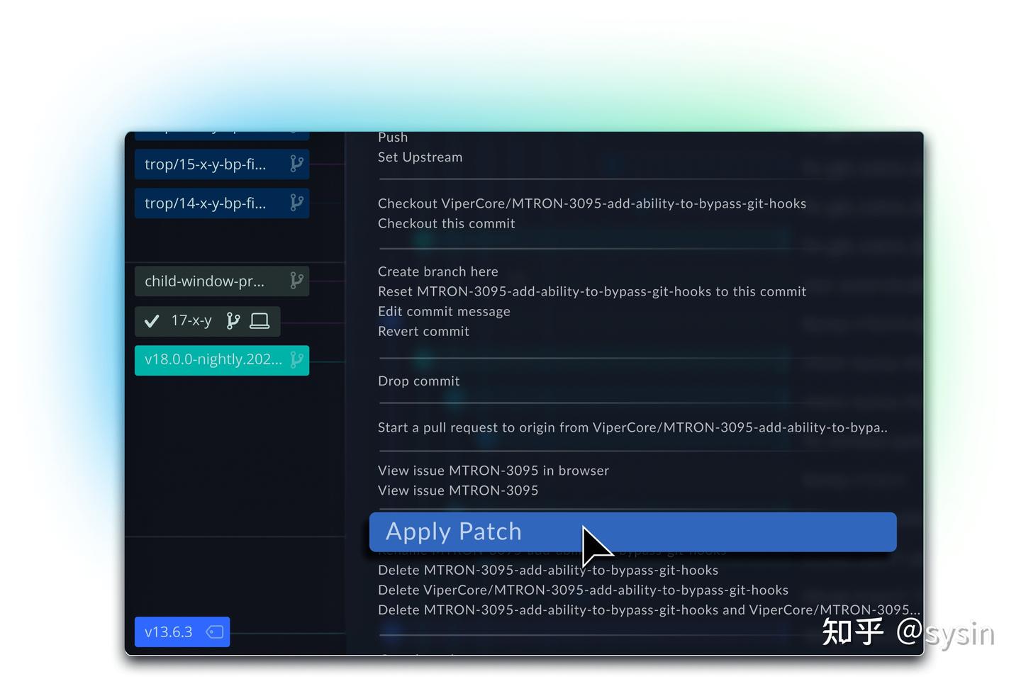Click the v18.0.0-nightly tag label
The height and width of the screenshot is (679, 1021).
(213, 359)
